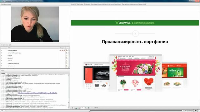Select participant Наумов Евгений
200x112 pixels.
pyautogui.click(x=12, y=50)
